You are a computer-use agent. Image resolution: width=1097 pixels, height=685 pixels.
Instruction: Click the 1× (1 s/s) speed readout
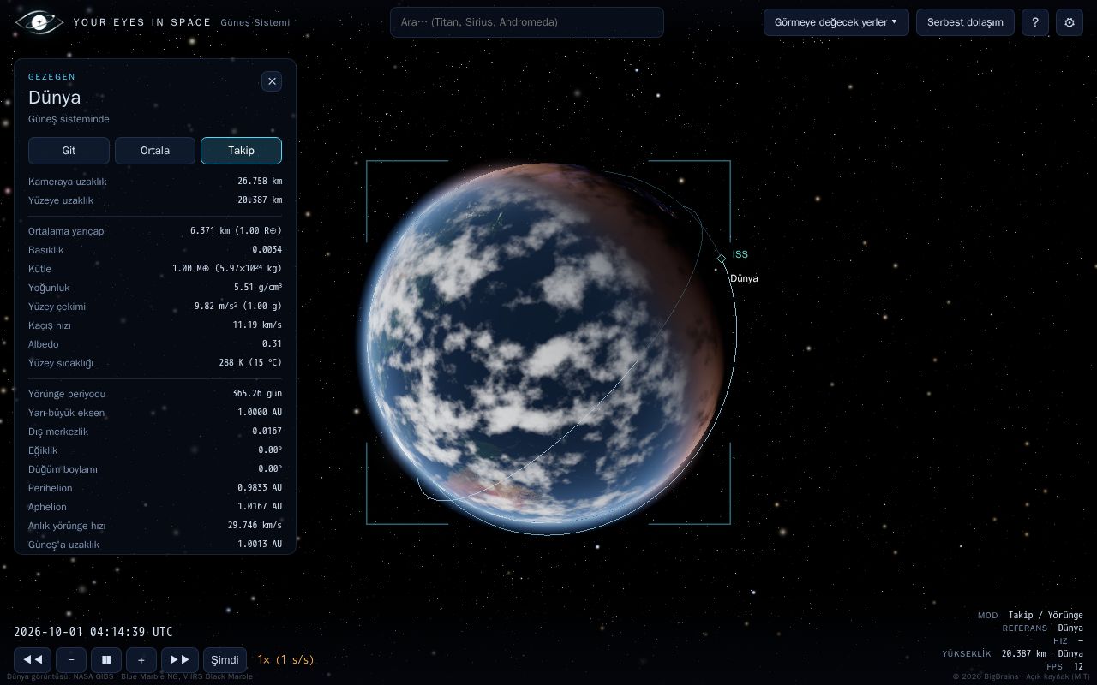click(x=285, y=660)
